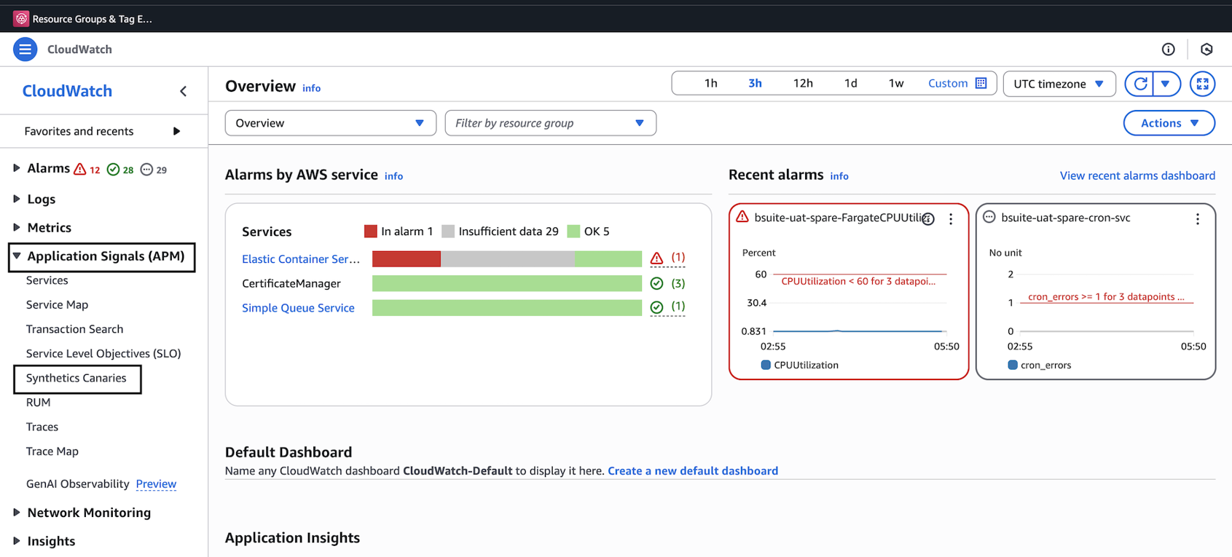Click the alarm warning icon on Elastic Container row
This screenshot has width=1232, height=557.
656,258
